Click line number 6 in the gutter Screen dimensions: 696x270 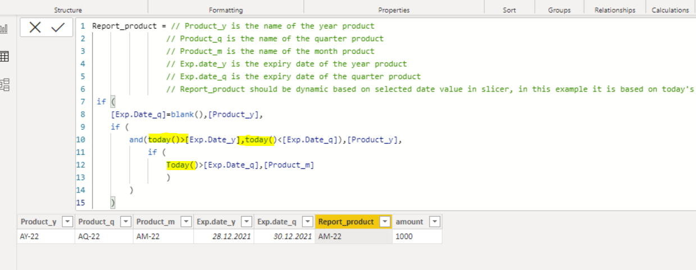83,89
